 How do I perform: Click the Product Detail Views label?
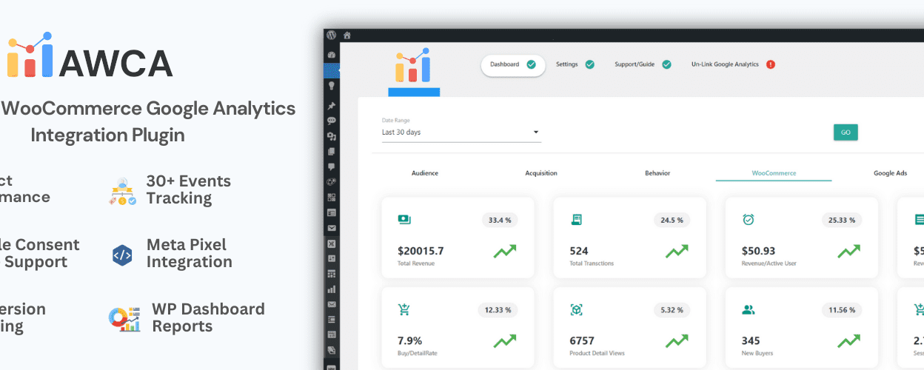[x=597, y=354]
